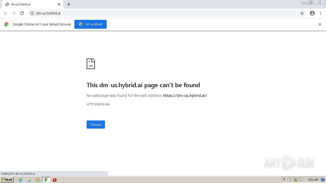This screenshot has width=326, height=183.
Task: Minimize the Chrome window
Action: tap(305, 2)
